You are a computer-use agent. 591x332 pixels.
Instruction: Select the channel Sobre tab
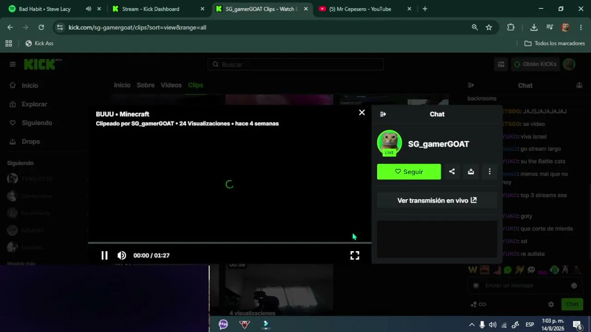click(x=145, y=85)
